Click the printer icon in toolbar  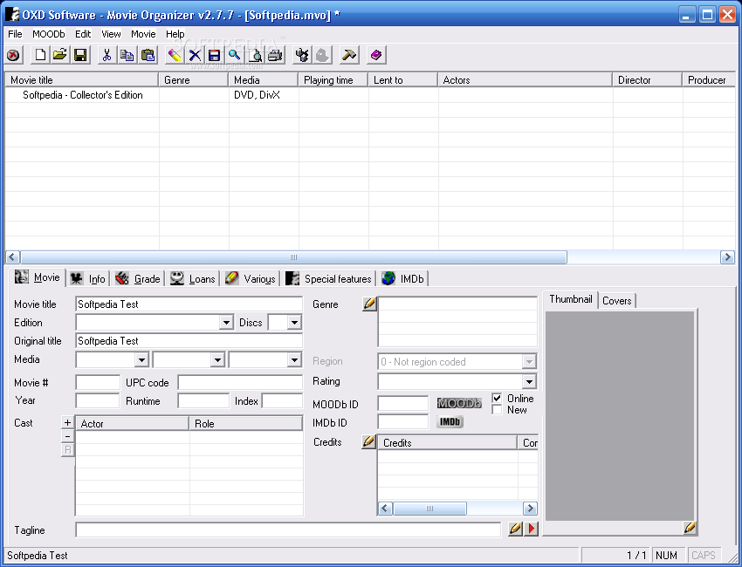275,55
